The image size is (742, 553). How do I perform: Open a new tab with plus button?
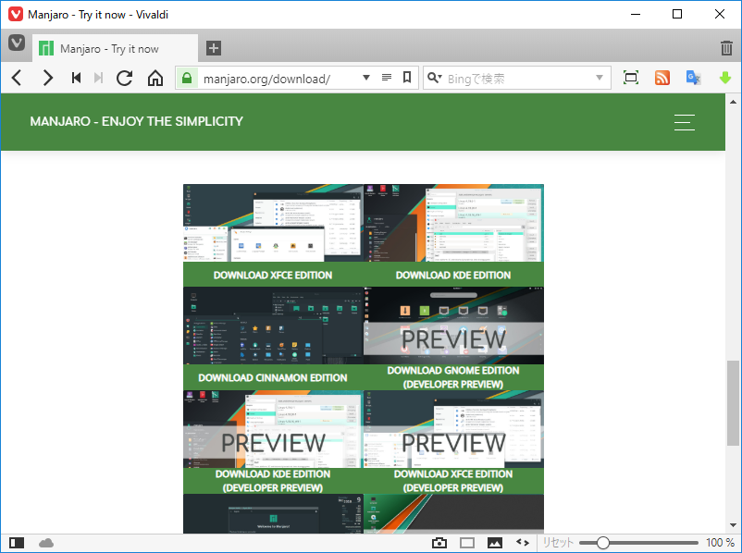click(214, 48)
